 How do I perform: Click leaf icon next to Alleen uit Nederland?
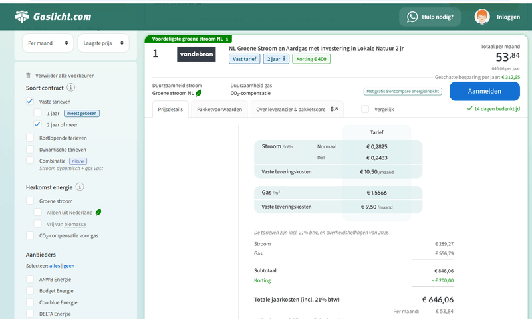pyautogui.click(x=98, y=212)
